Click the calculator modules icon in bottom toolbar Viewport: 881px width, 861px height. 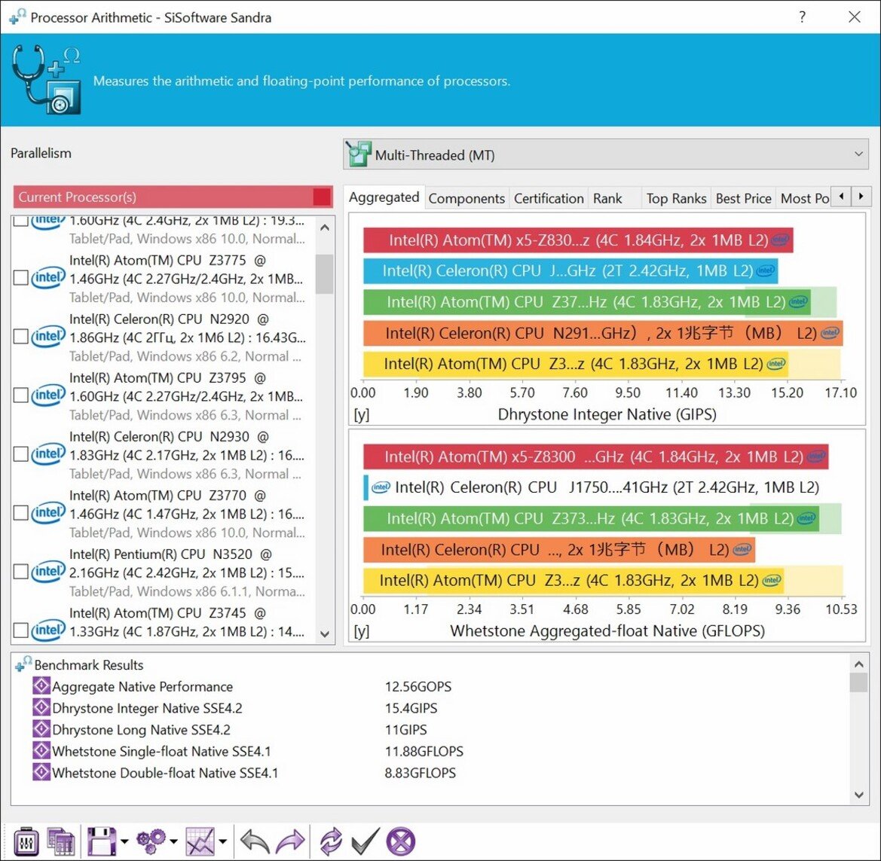(x=61, y=841)
